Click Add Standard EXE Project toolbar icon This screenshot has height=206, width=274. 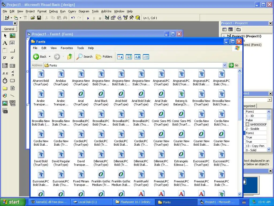coord(7,18)
